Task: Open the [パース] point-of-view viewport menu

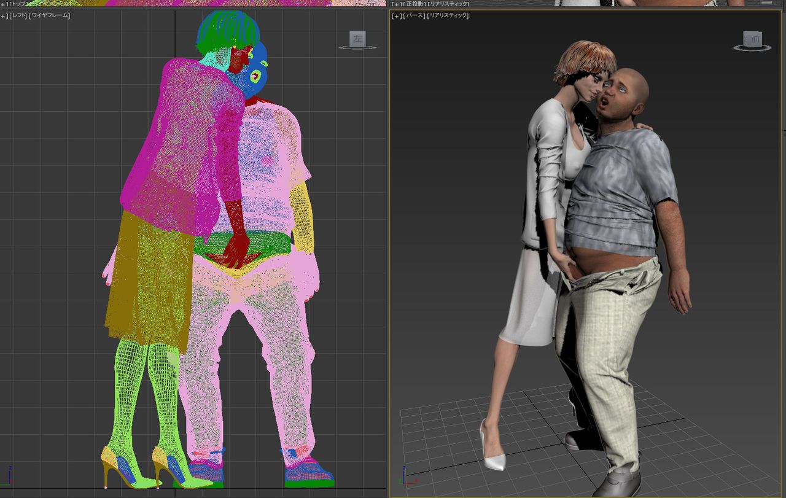Action: 414,15
